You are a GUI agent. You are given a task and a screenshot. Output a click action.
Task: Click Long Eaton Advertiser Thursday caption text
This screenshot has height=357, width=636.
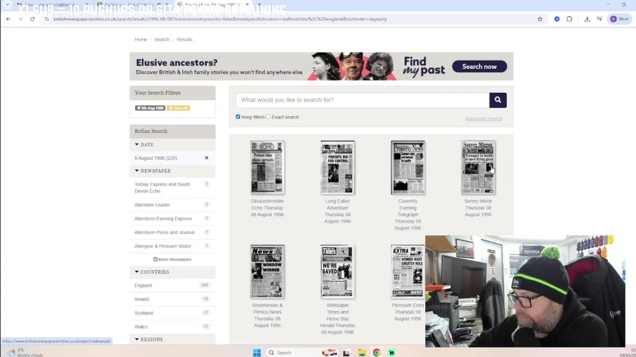tap(337, 211)
